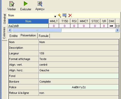The image size is (121, 99).
Task: Delete column with the red X icon
Action: [70, 15]
